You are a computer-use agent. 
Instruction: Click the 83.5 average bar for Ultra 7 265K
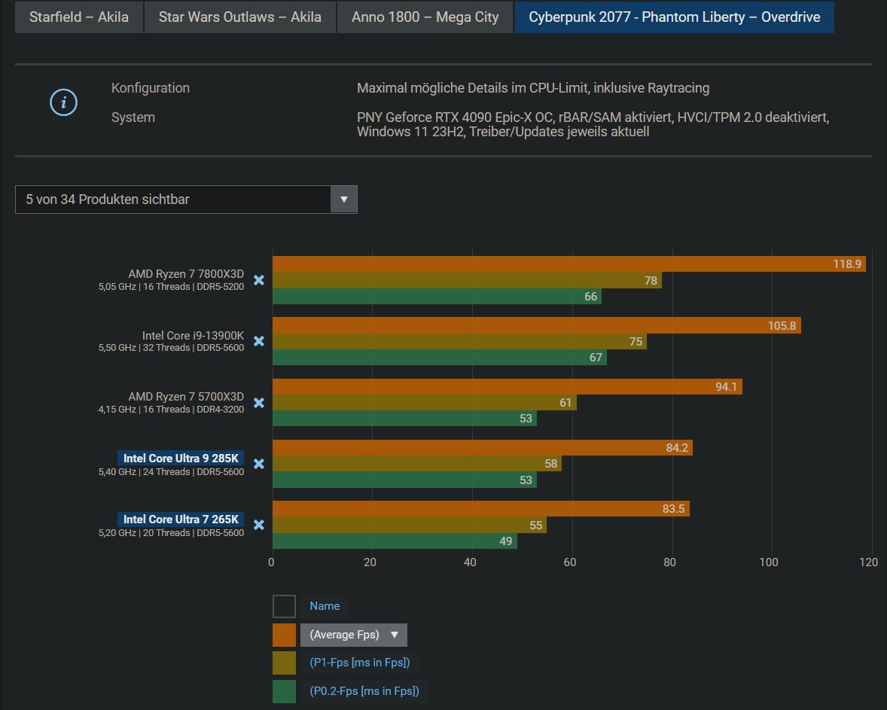pyautogui.click(x=481, y=509)
